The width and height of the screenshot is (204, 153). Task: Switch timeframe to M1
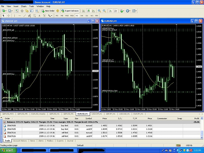click(x=57, y=16)
